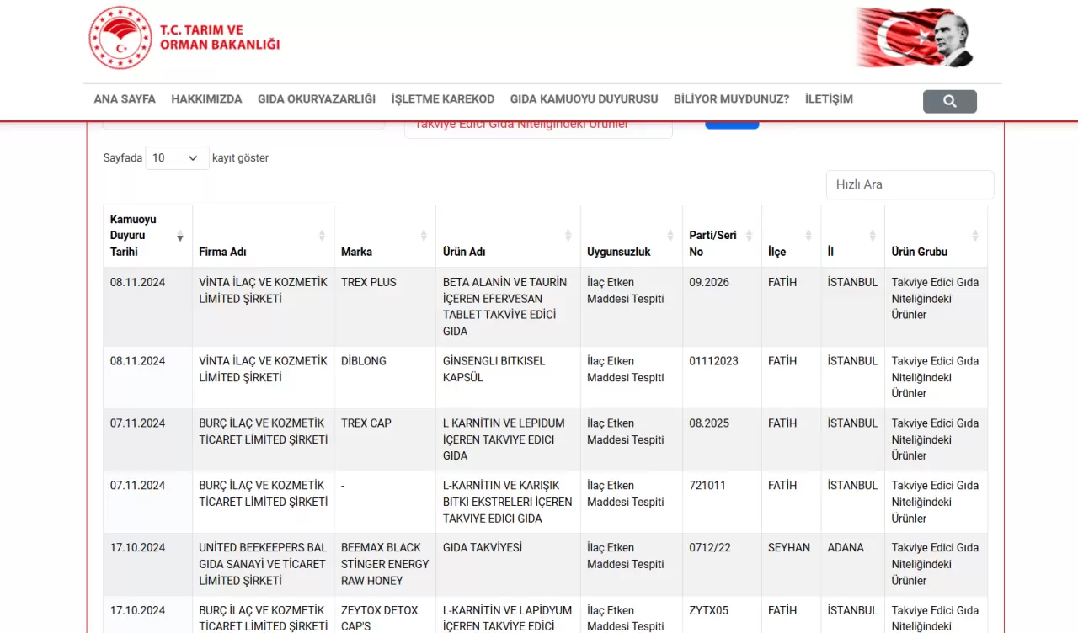
Task: Sort the table by İlçe
Action: tap(791, 237)
